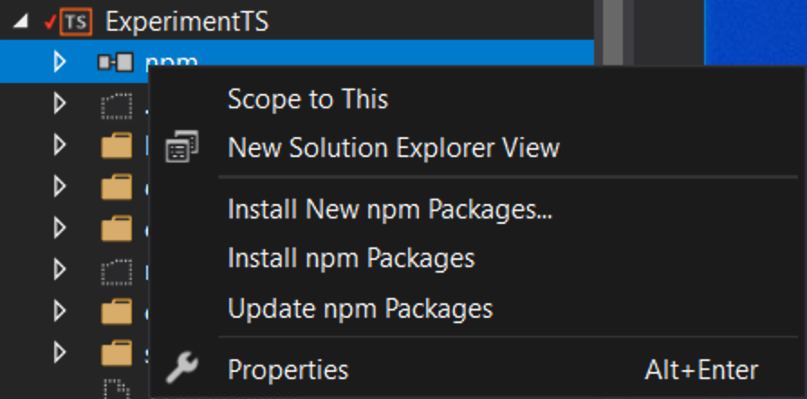Click the dotted hidden-folder icon below npm
The image size is (807, 399).
coord(116,106)
